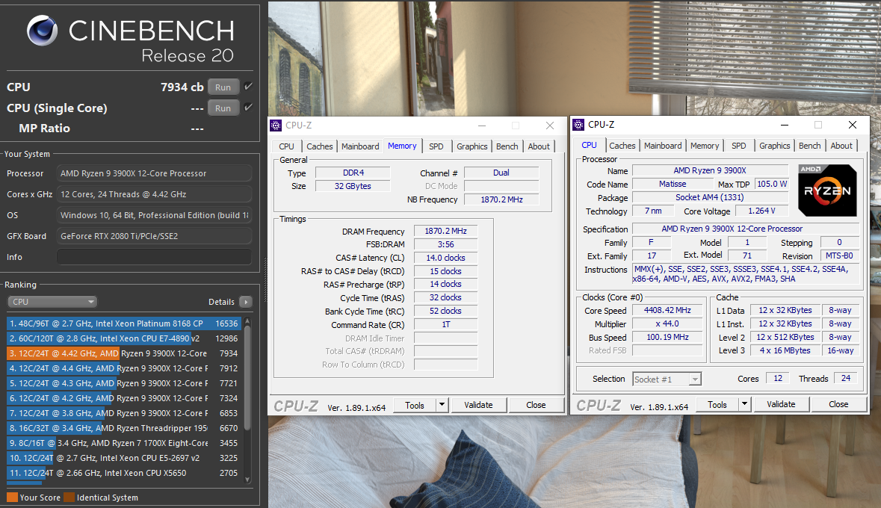Click Memory Size value 32 GBytes
881x508 pixels.
[353, 186]
